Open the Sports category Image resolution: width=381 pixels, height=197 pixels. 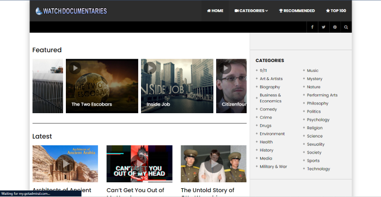tap(313, 161)
